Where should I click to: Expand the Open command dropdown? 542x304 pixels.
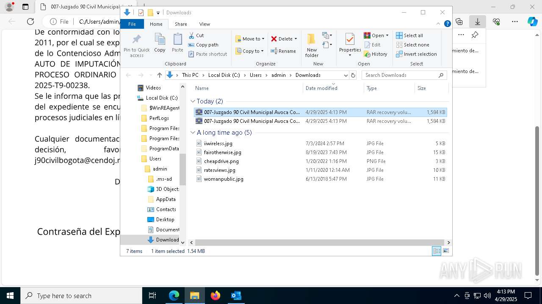pos(387,35)
